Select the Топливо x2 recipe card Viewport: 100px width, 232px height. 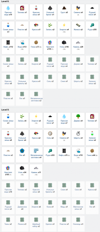click(x=22, y=189)
